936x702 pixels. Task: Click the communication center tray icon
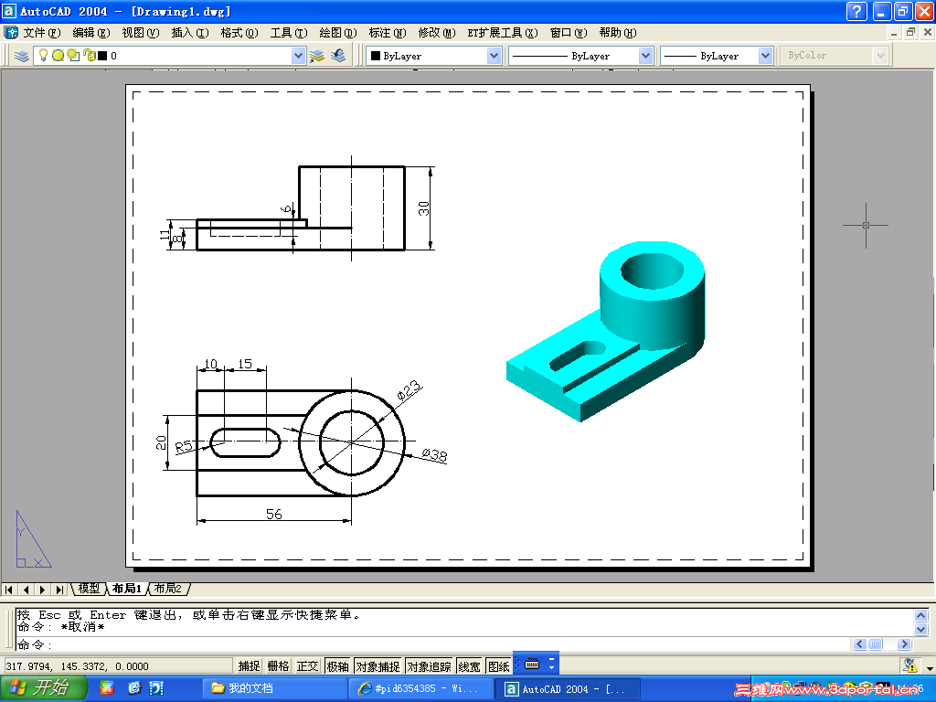909,665
